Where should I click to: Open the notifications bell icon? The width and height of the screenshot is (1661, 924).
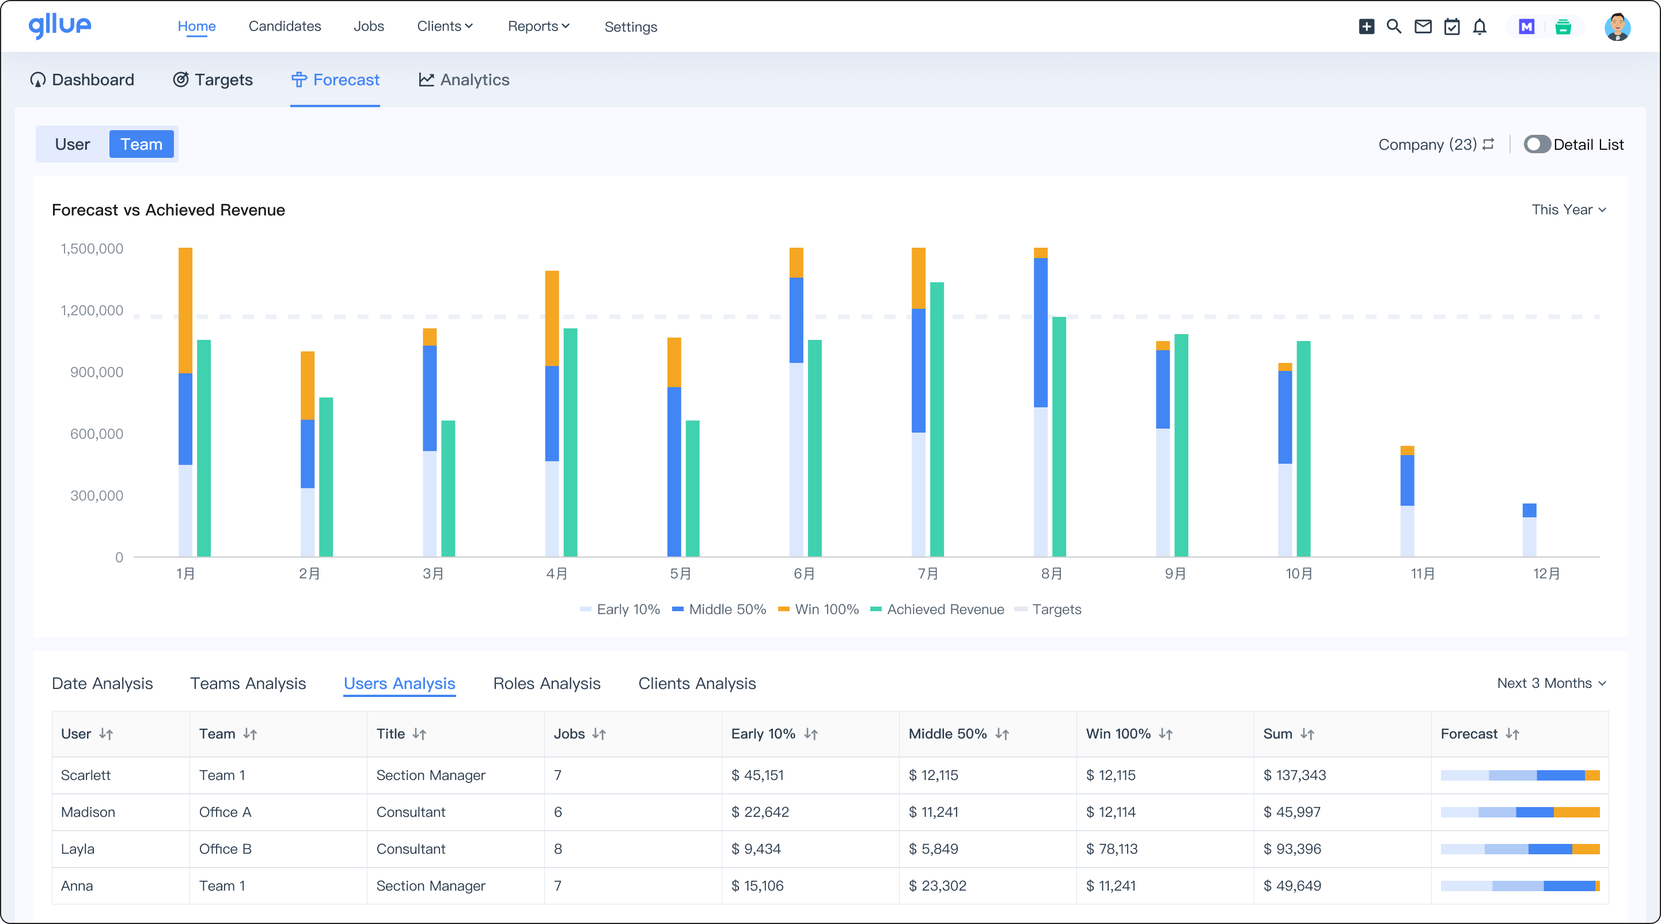tap(1479, 26)
